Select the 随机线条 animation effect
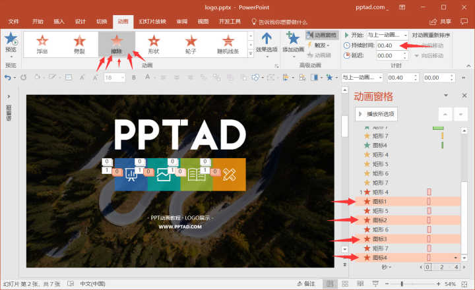 (228, 44)
